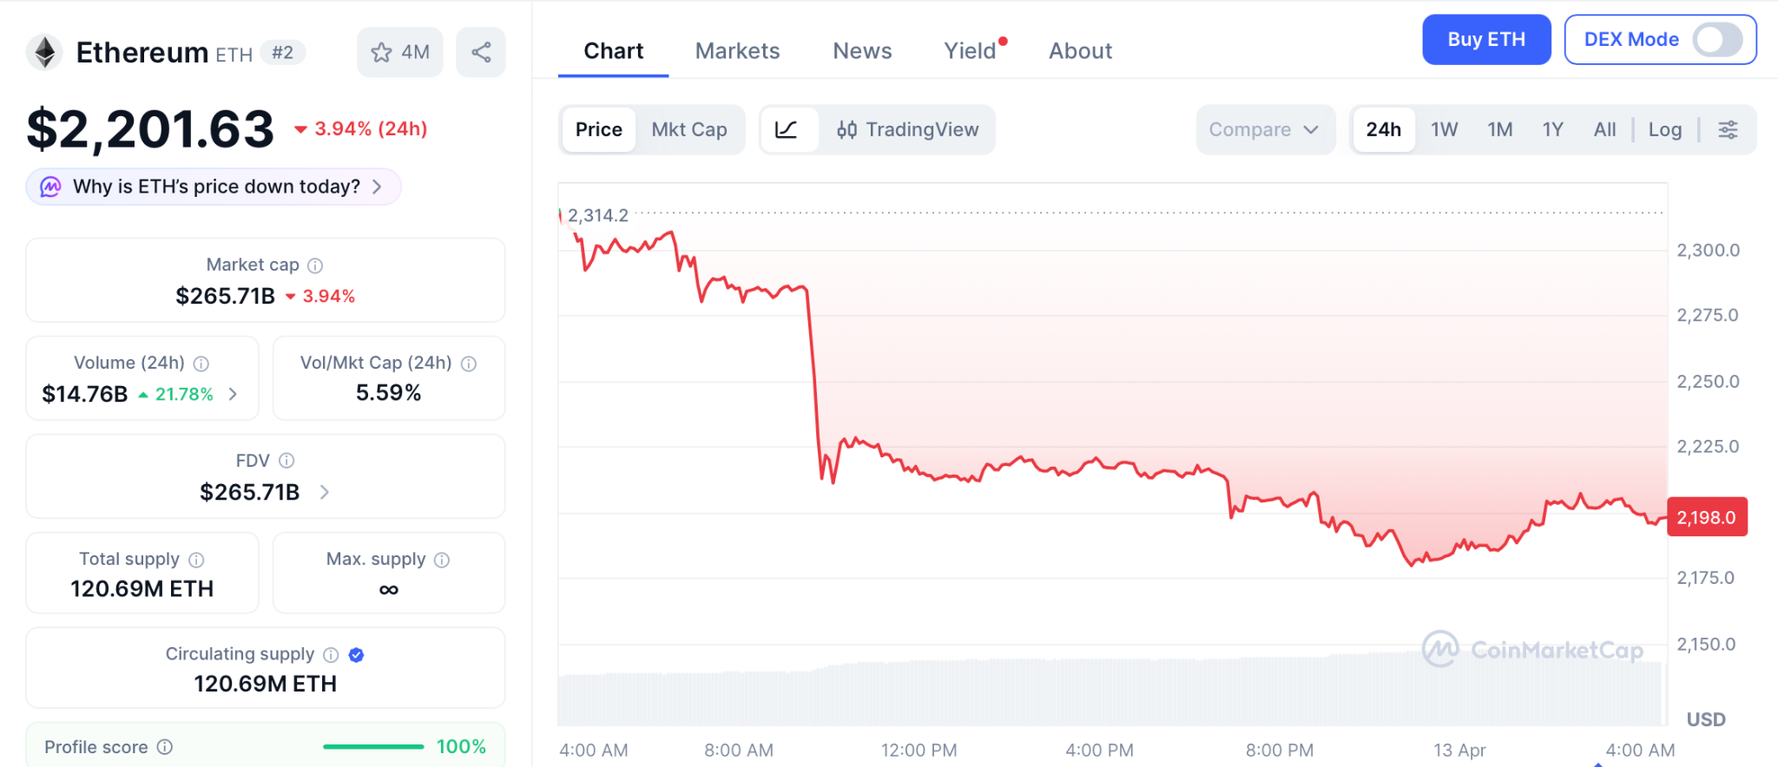The height and width of the screenshot is (767, 1778).
Task: Select the line chart icon
Action: 787,130
